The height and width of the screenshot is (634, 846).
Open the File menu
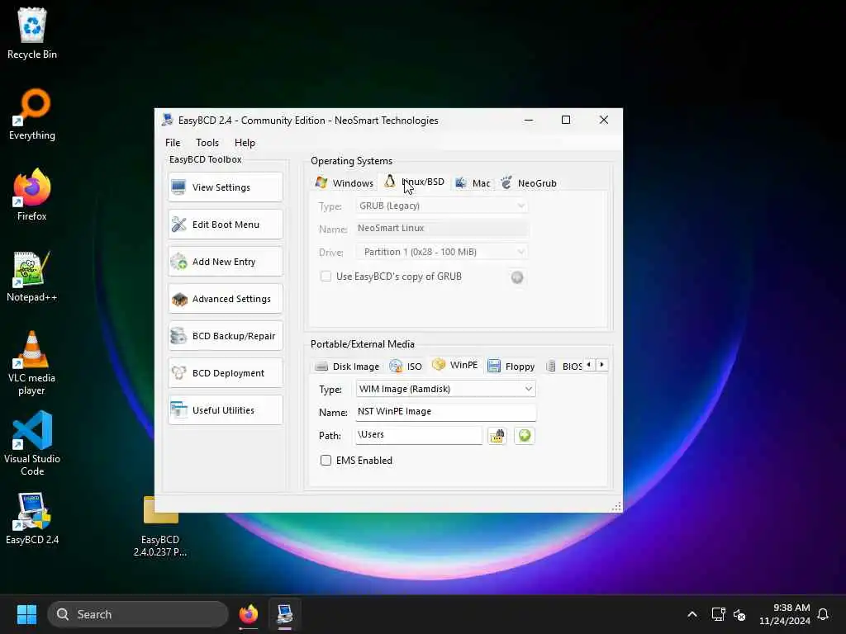[173, 142]
